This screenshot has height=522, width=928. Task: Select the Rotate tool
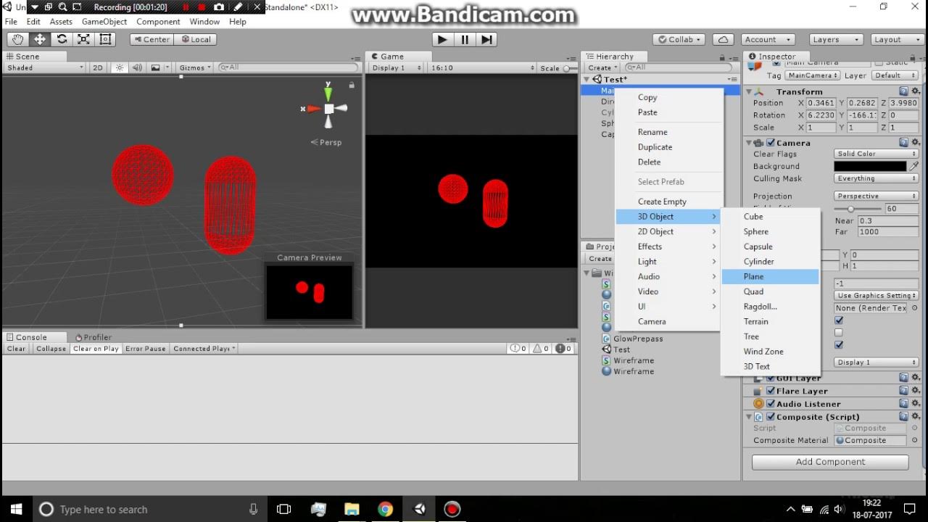pyautogui.click(x=62, y=39)
